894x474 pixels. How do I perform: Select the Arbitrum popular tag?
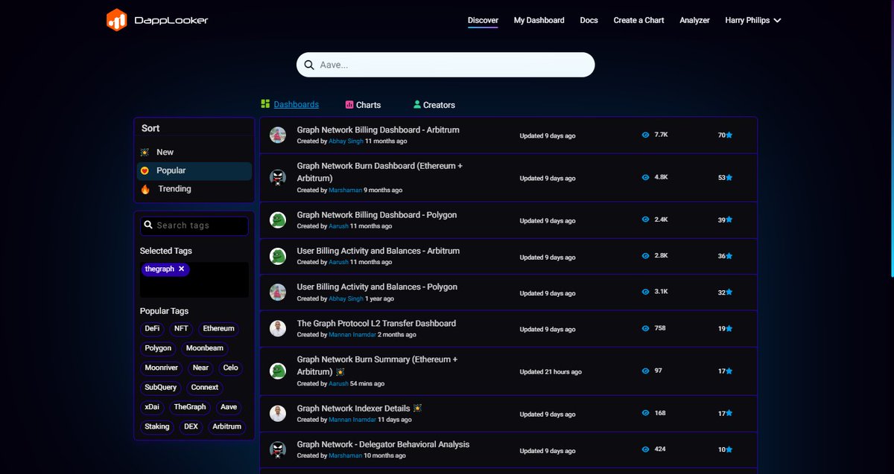pyautogui.click(x=226, y=426)
